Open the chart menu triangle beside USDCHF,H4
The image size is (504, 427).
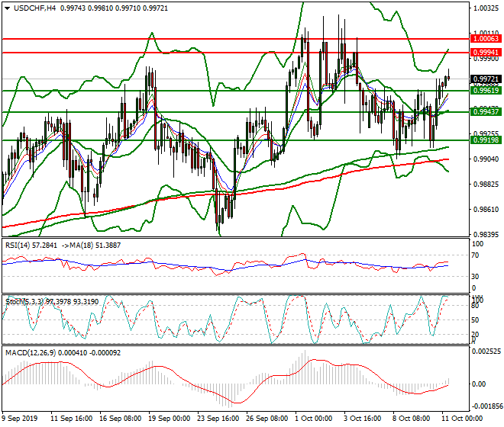click(x=8, y=8)
